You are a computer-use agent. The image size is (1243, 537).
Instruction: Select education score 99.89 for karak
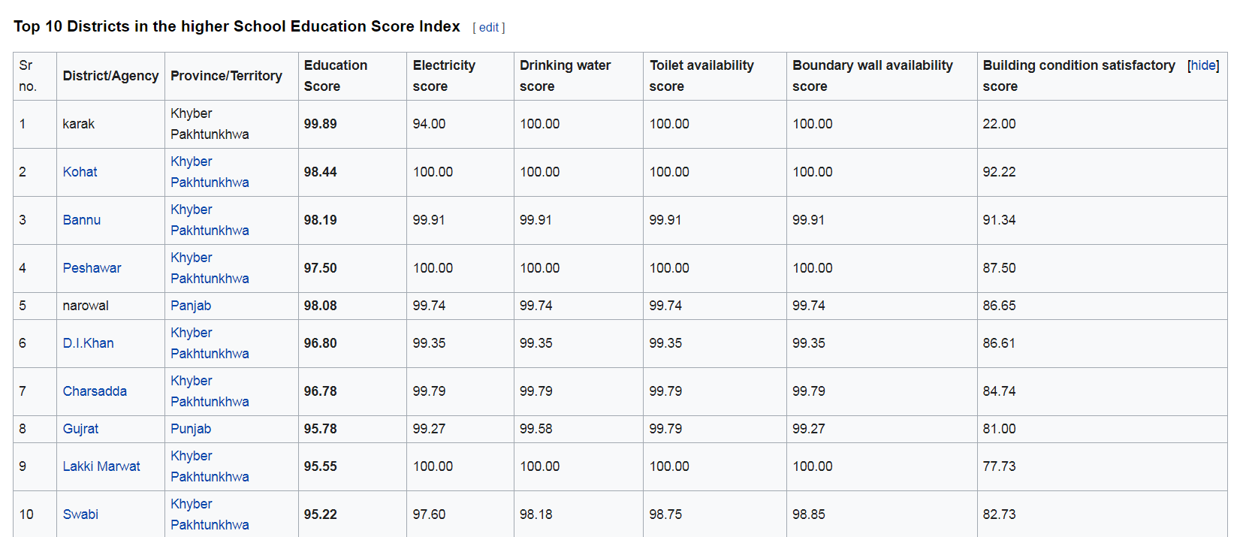pos(320,124)
